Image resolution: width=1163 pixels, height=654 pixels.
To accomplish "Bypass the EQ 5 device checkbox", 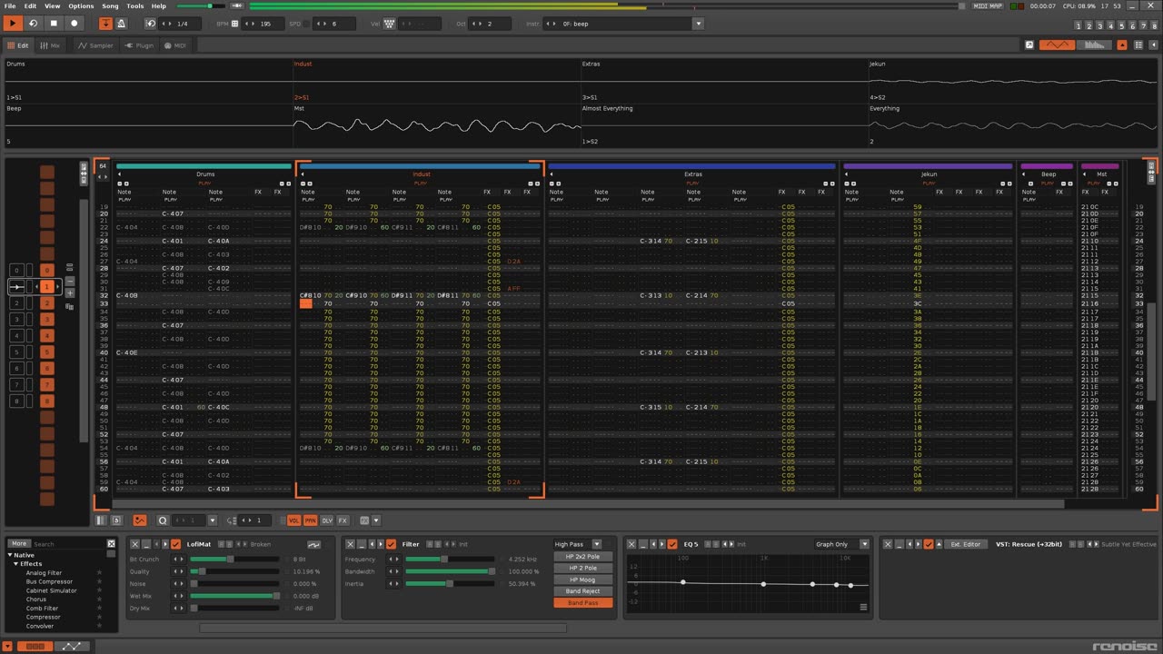I will coord(673,544).
